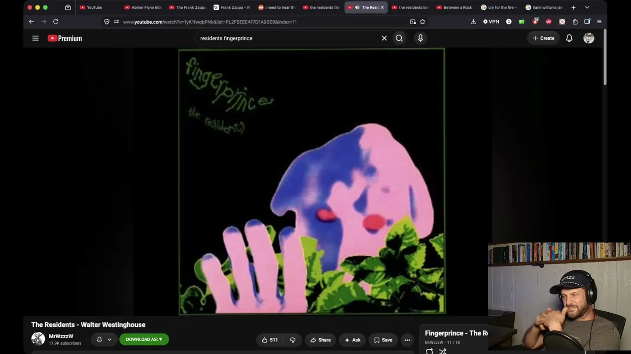Switch to the YouTube tab
Image resolution: width=631 pixels, height=354 pixels.
97,7
